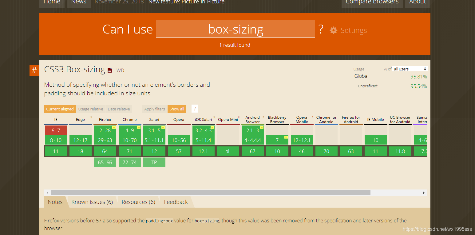Viewport: 475px width, 235px height.
Task: Click the Safari 5.1-11.1 cell
Action: point(154,140)
